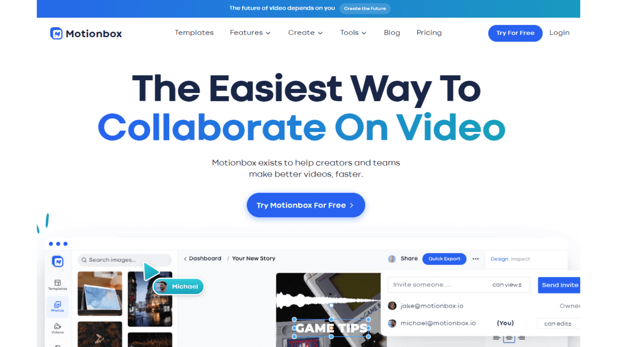Expand the Features dropdown menu

tap(251, 33)
